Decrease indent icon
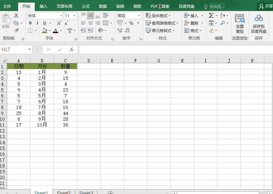This screenshot has width=273, height=194. 83,30
